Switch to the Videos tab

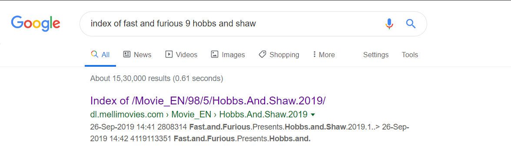pyautogui.click(x=181, y=55)
